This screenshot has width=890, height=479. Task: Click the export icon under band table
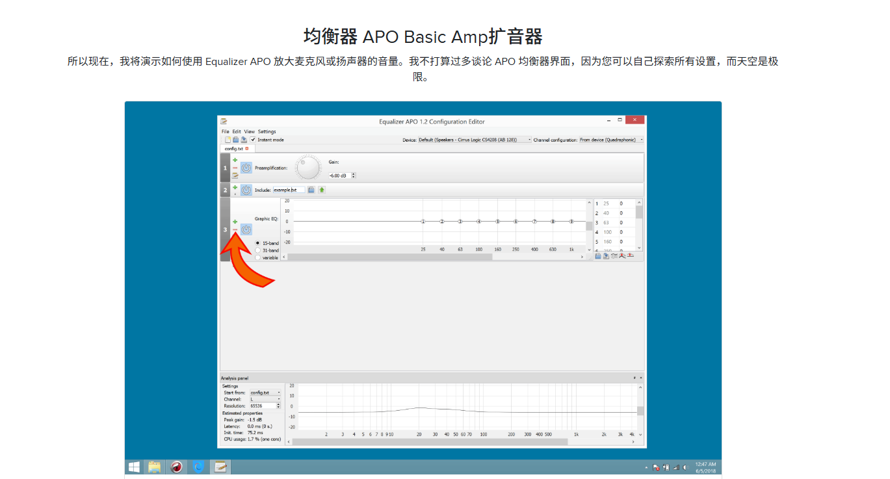[606, 256]
